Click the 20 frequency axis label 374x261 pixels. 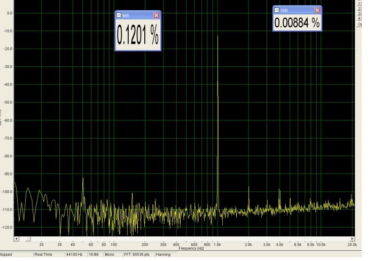[x=42, y=244]
